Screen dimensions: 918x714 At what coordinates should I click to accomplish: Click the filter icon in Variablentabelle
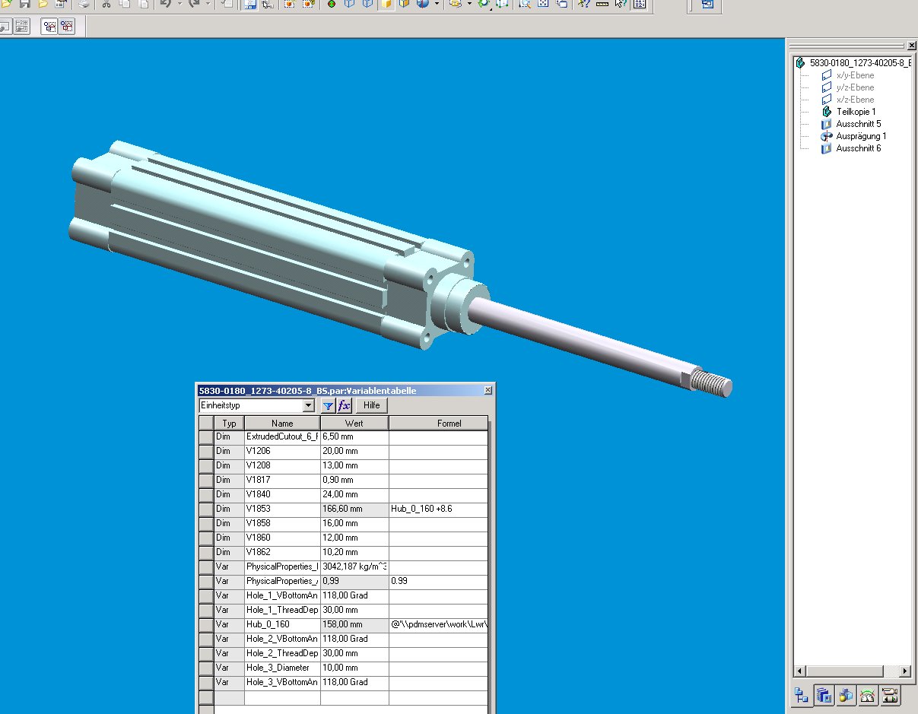click(328, 406)
